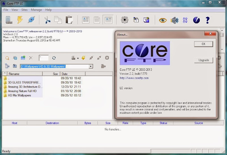Click the log pane scrollbar down arrow

tap(222, 49)
